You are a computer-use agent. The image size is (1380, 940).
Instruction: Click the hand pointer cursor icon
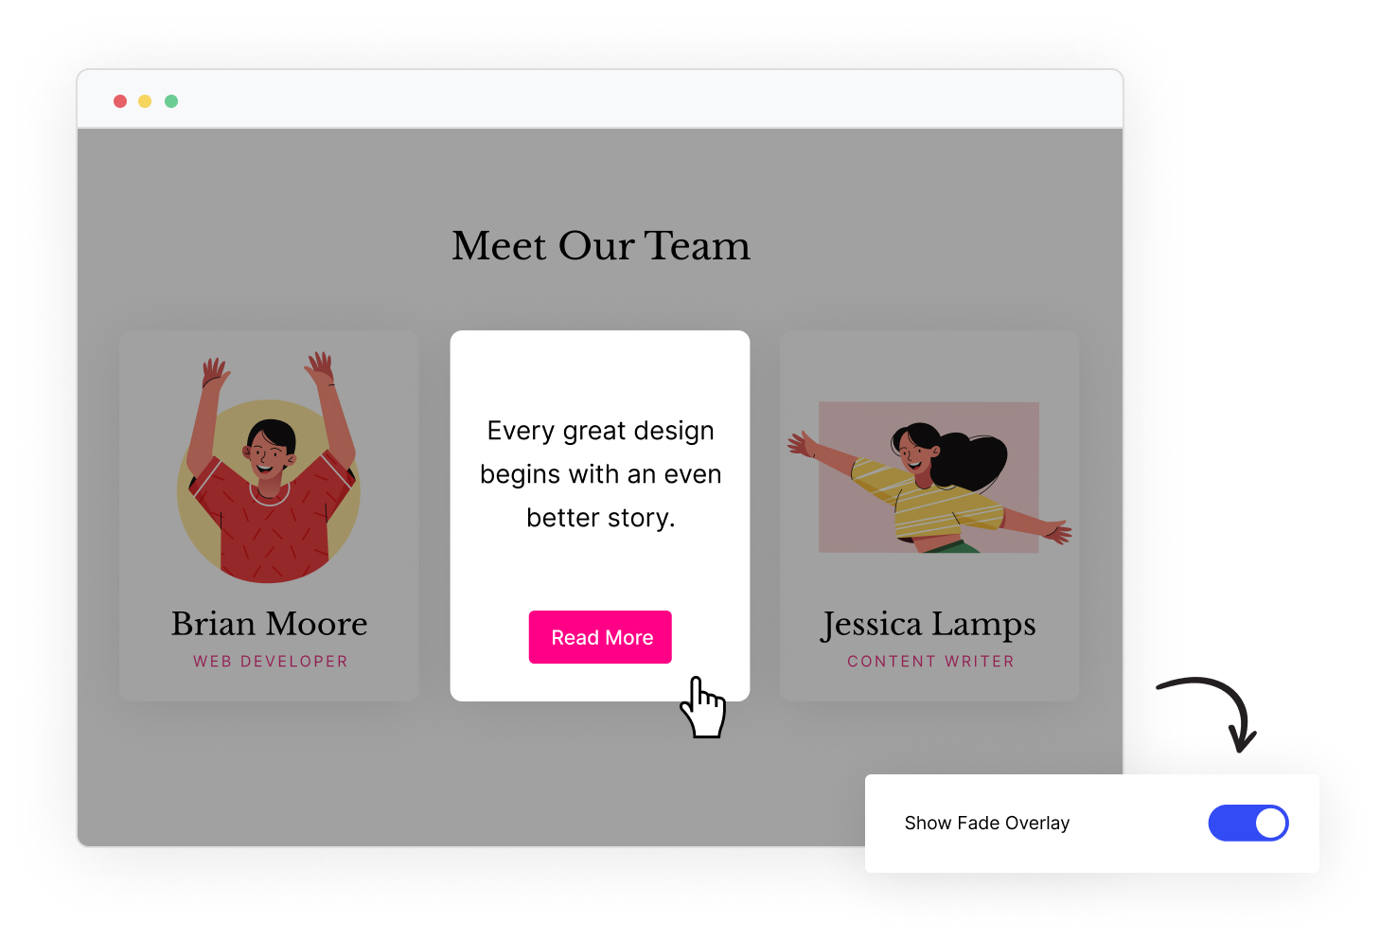703,707
